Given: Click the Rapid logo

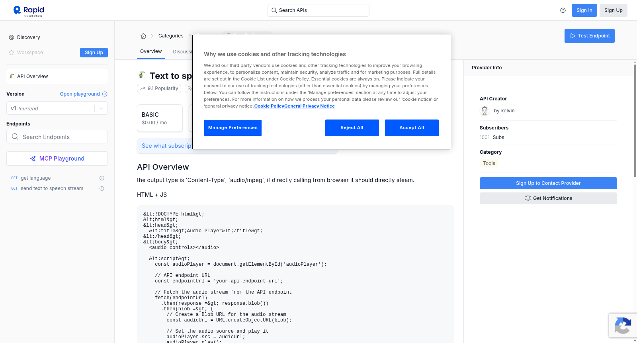Looking at the screenshot, I should 29,11.
